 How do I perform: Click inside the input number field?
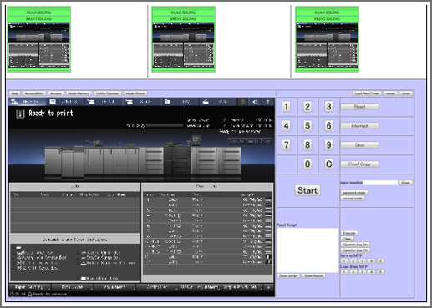point(380,183)
